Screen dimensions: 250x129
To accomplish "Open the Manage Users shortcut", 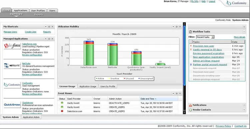I will coord(10,32).
